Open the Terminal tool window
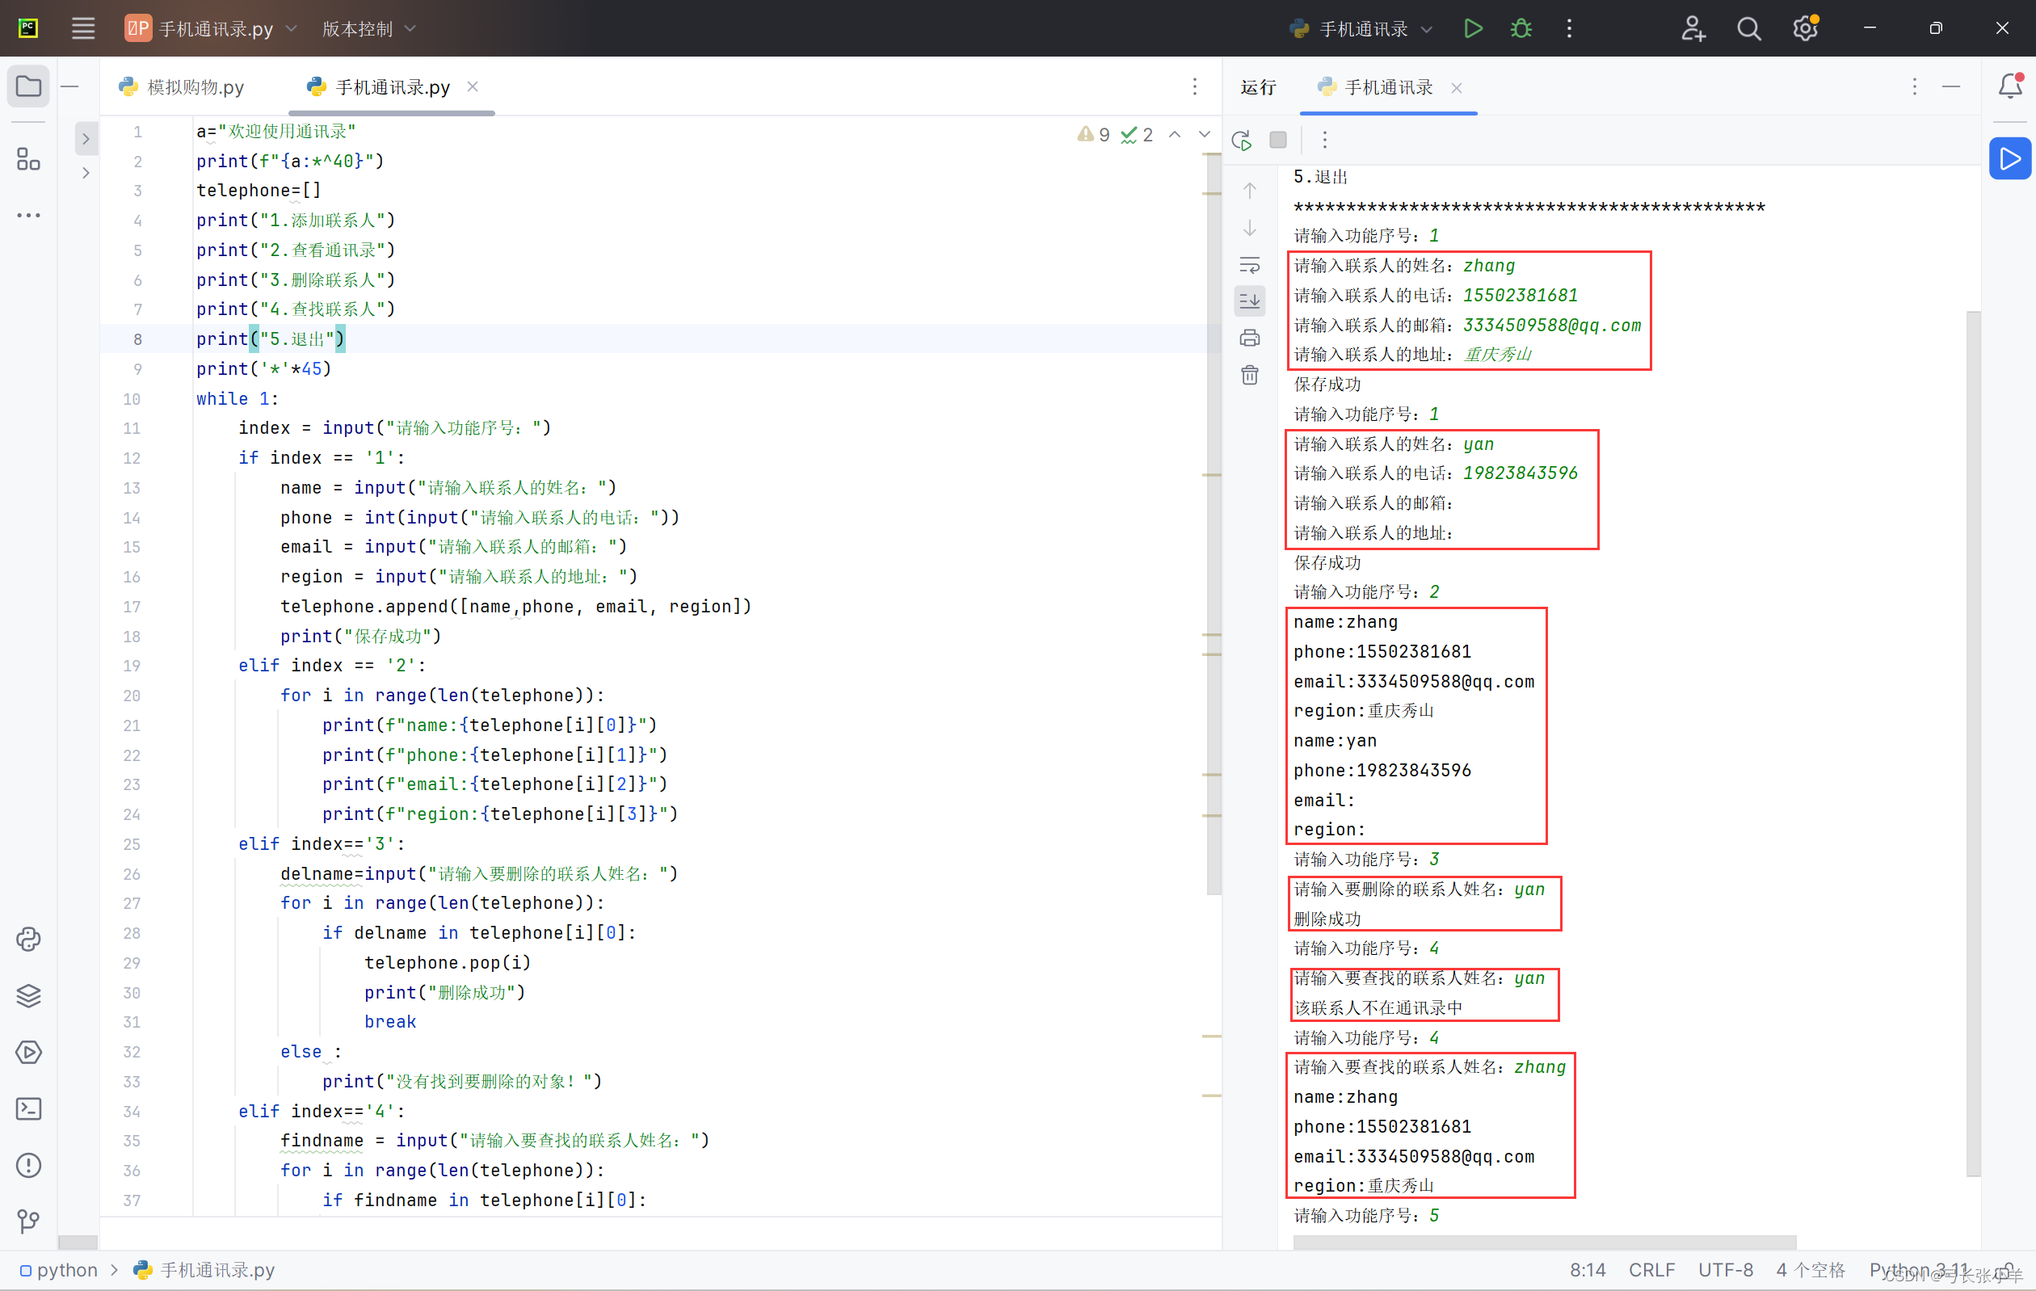This screenshot has width=2036, height=1291. click(x=28, y=1108)
